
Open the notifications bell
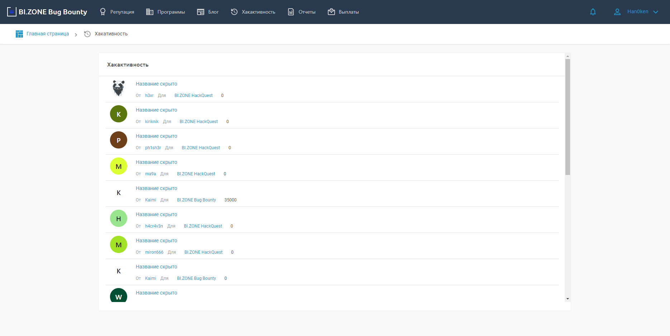coord(593,12)
